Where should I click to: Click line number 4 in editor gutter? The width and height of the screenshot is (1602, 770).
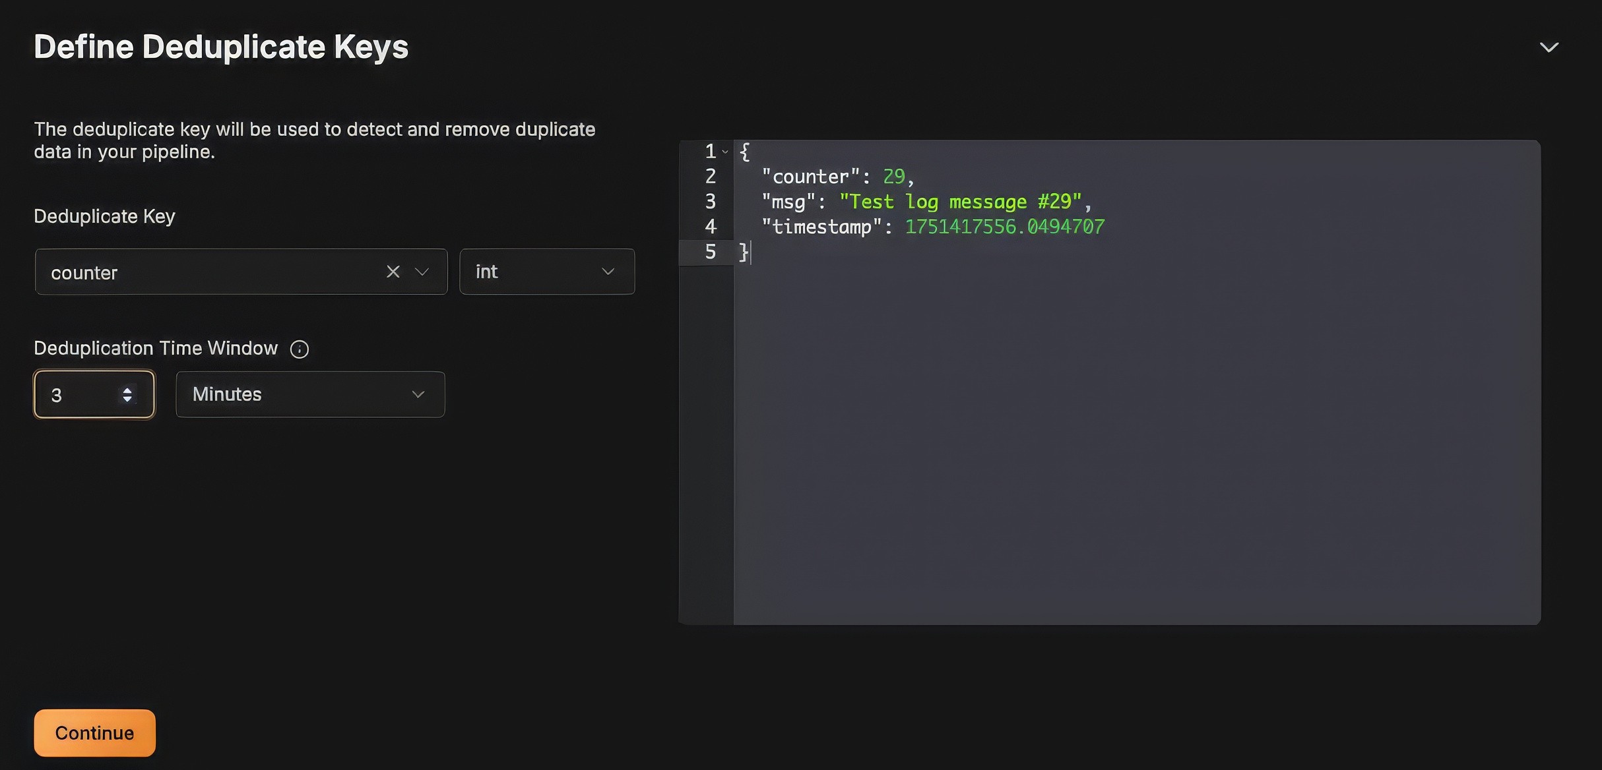pos(710,227)
